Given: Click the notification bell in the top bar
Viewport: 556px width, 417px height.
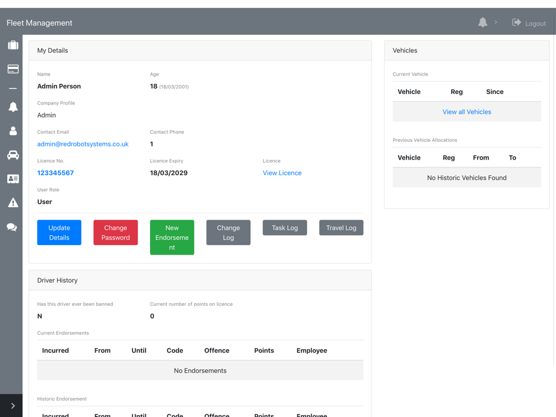Looking at the screenshot, I should coord(483,22).
